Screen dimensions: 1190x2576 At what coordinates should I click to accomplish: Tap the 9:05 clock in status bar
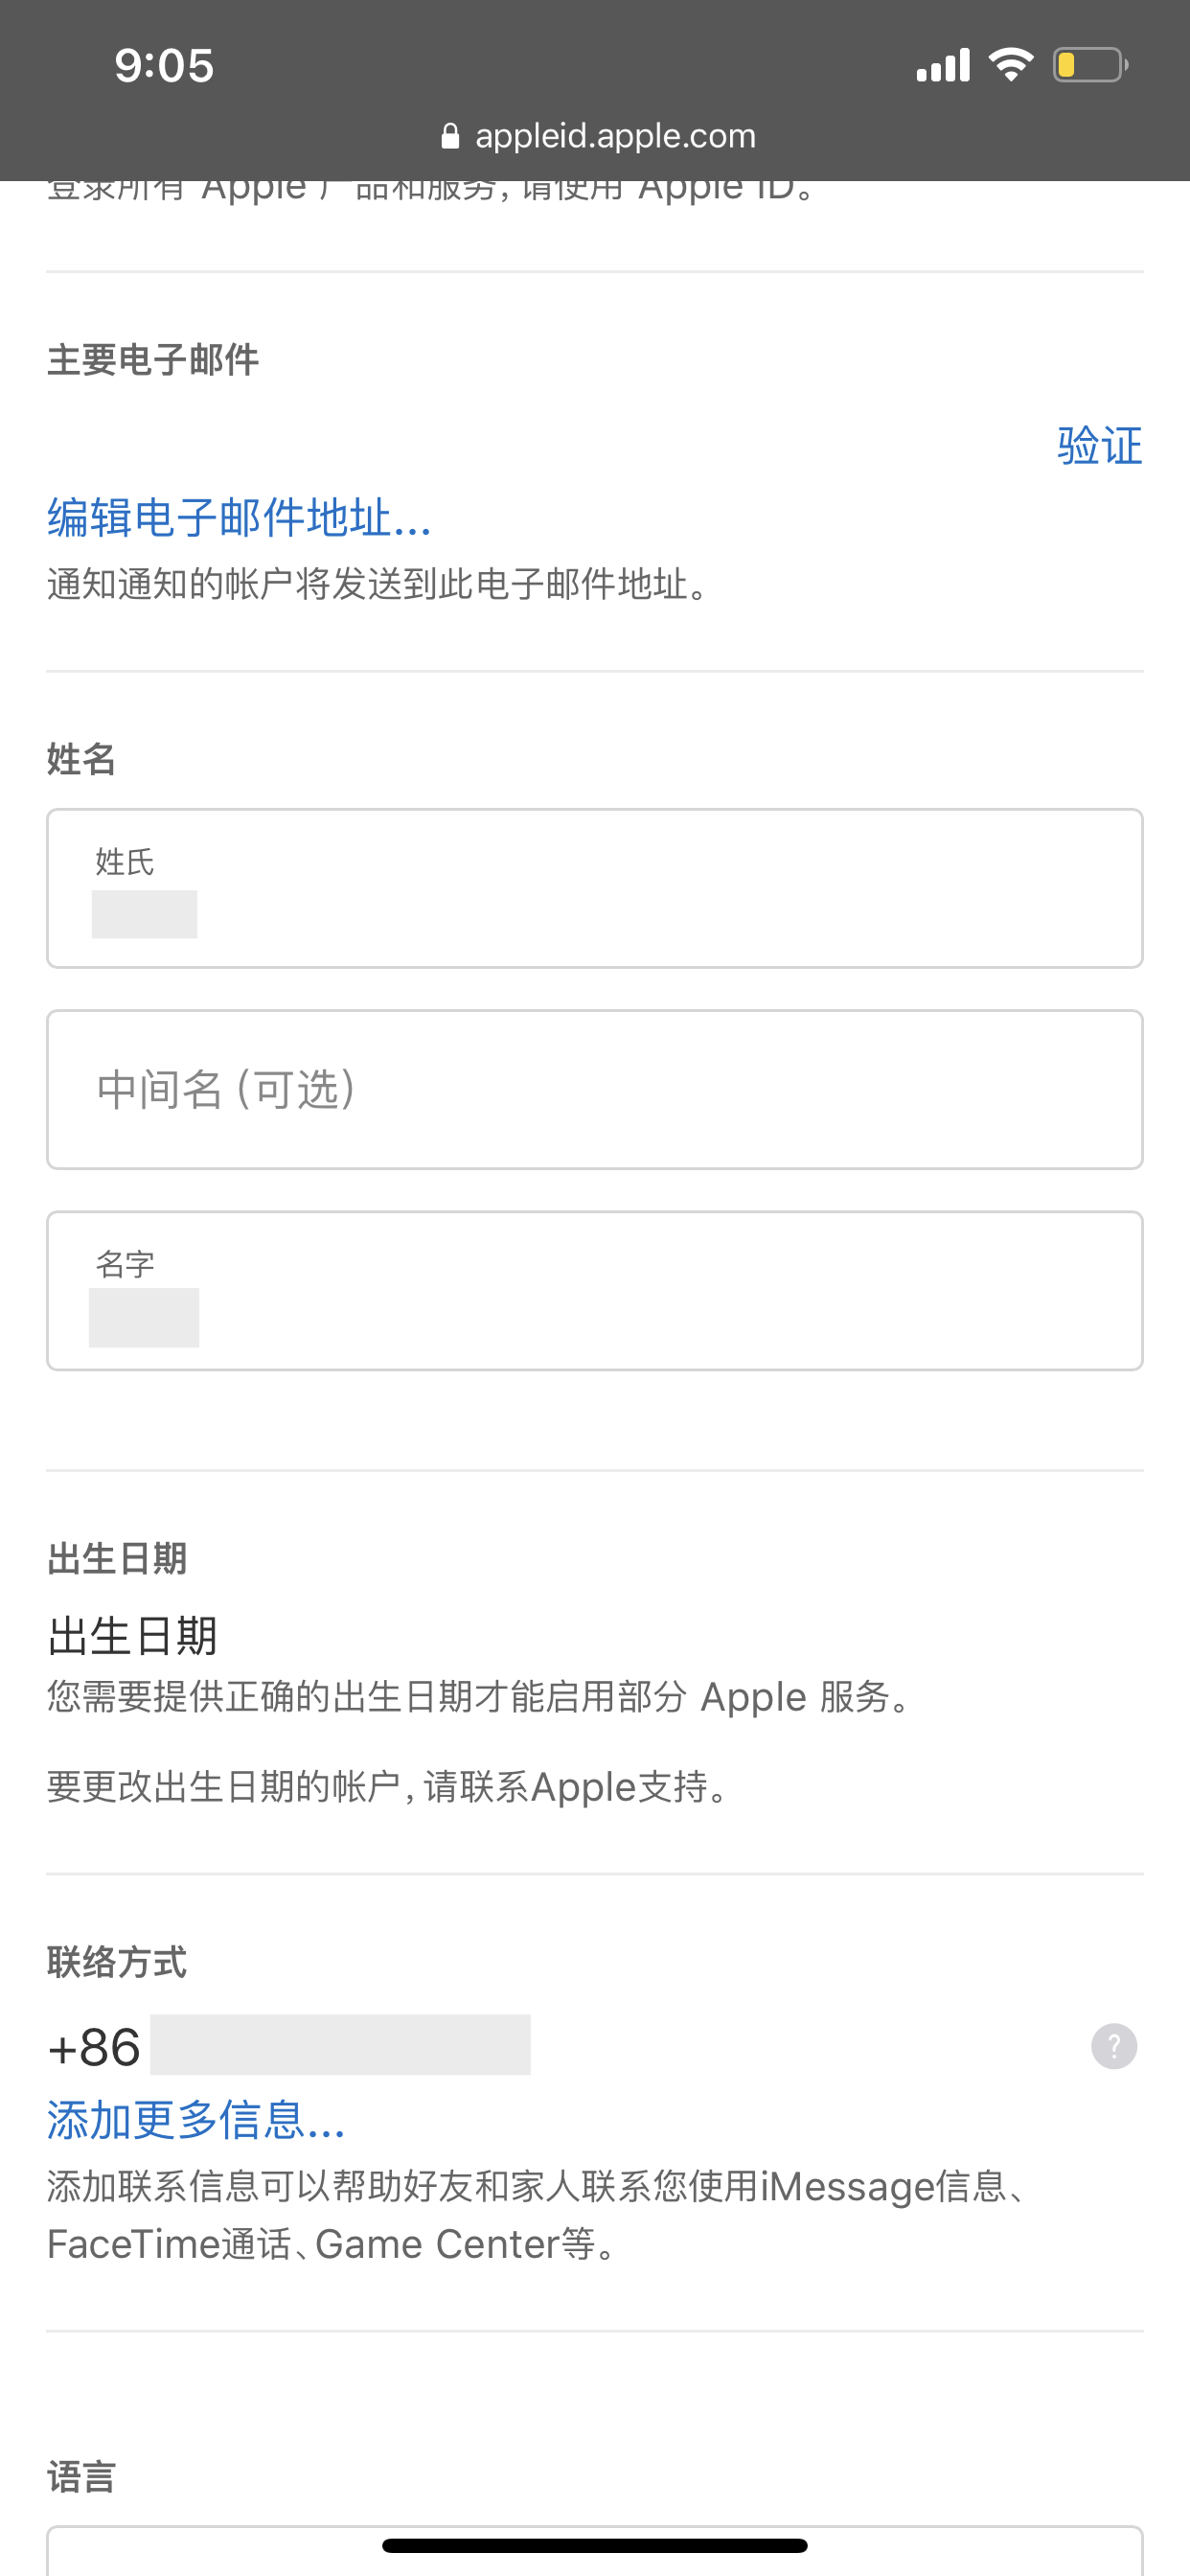pyautogui.click(x=164, y=66)
